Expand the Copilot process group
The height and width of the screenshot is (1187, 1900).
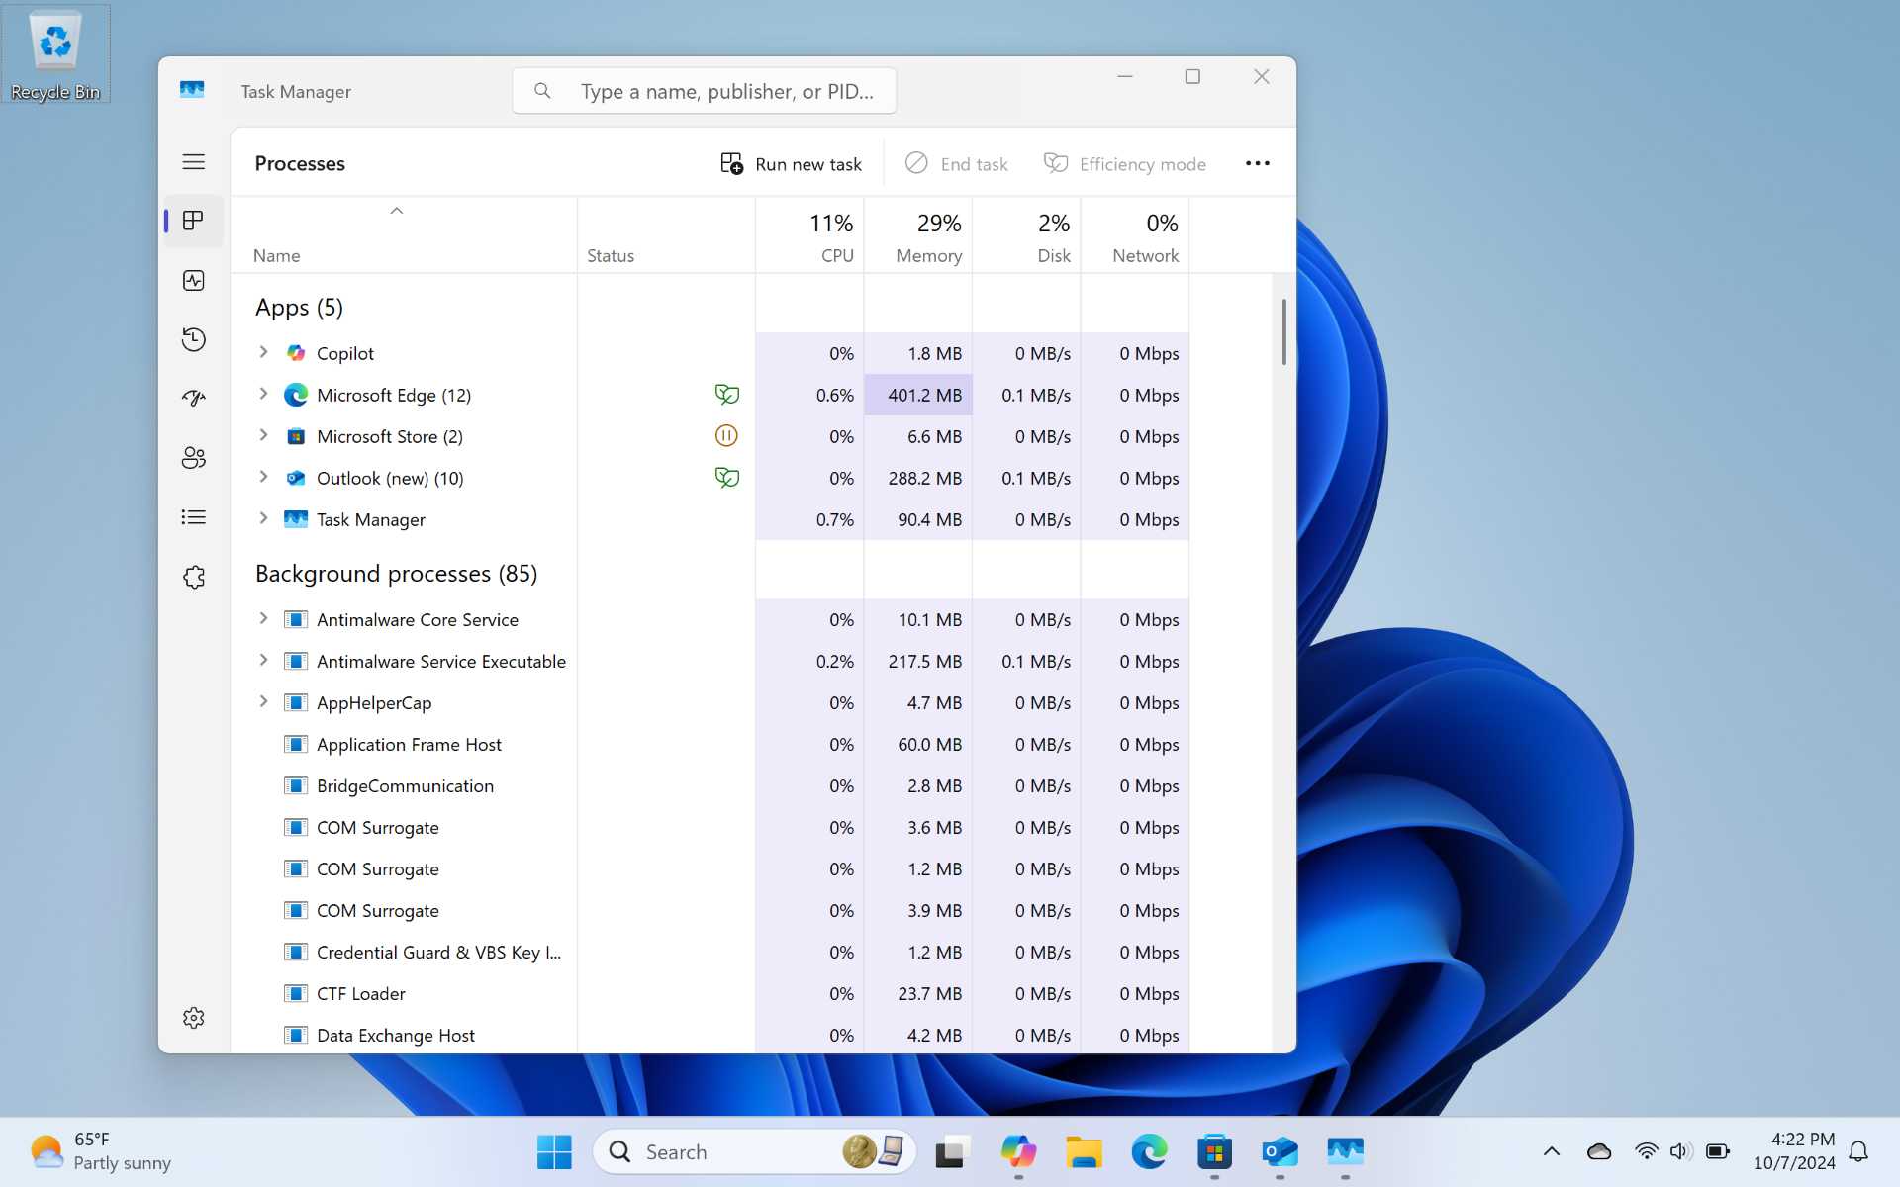(x=263, y=352)
